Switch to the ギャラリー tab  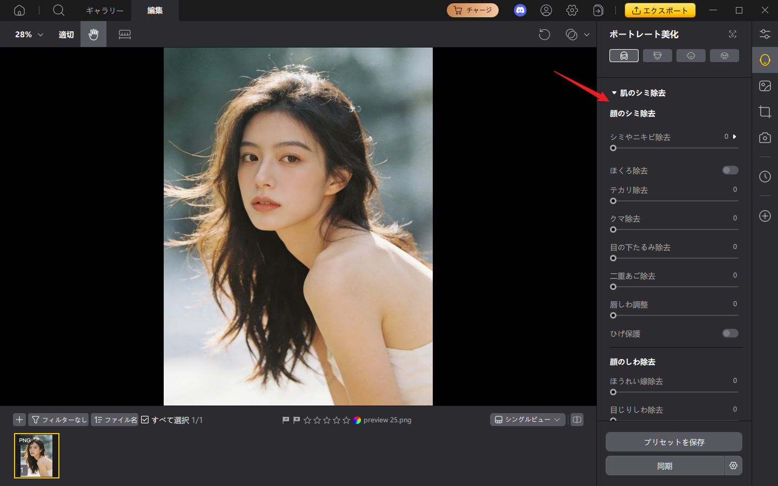(104, 10)
